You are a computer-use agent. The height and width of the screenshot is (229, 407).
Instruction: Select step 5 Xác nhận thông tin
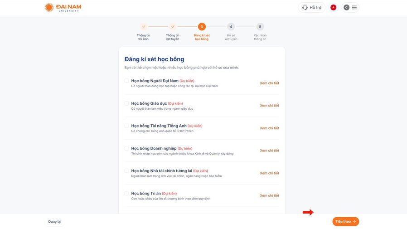tap(260, 26)
